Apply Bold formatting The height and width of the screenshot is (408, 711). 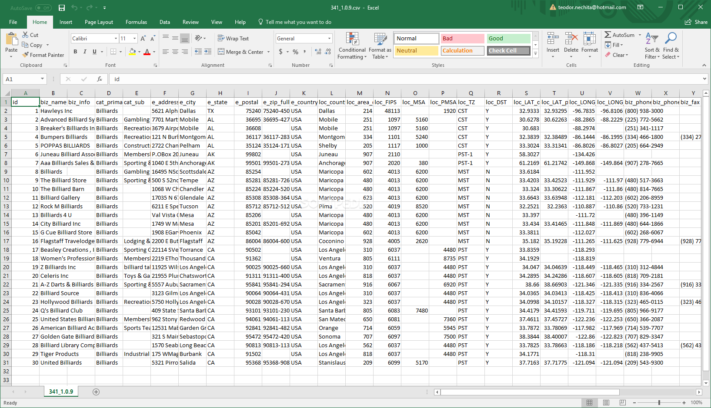[x=75, y=52]
